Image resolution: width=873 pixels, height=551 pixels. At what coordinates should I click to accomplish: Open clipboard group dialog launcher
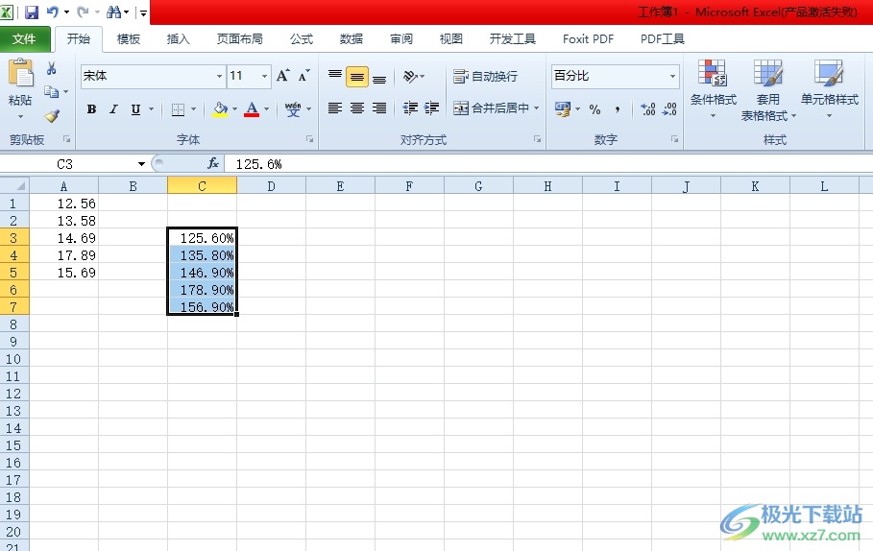67,139
